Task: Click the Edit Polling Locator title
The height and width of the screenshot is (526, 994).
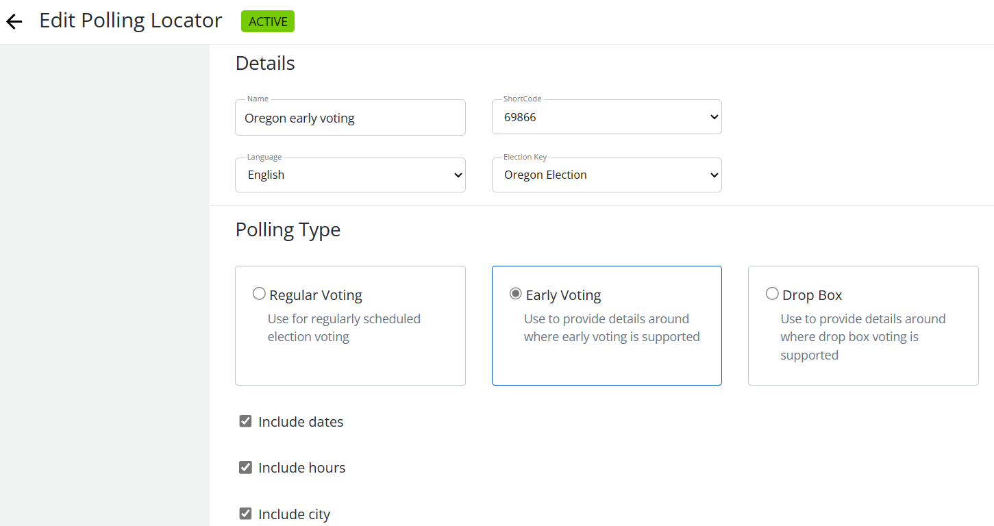Action: click(x=130, y=21)
